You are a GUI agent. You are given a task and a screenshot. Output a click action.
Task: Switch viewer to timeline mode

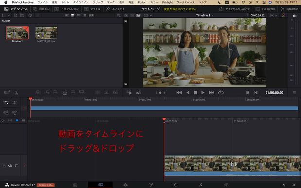click(138, 15)
